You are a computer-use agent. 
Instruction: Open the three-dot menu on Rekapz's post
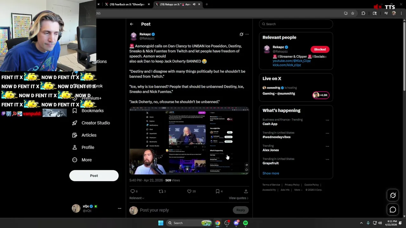point(247,34)
